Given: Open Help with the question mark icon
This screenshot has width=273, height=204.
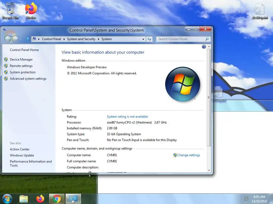Looking at the screenshot, I should [204, 47].
